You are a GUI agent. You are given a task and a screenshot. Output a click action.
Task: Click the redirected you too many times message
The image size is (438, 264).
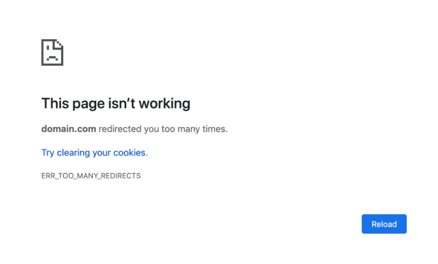(163, 129)
